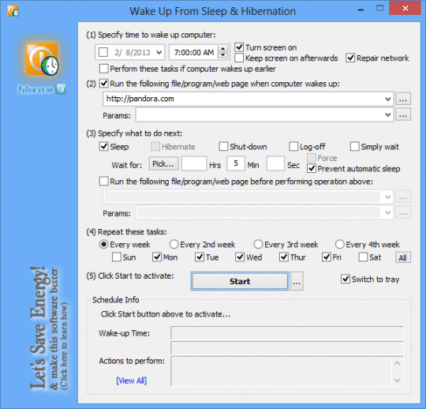
Task: Open the View All link
Action: click(132, 381)
